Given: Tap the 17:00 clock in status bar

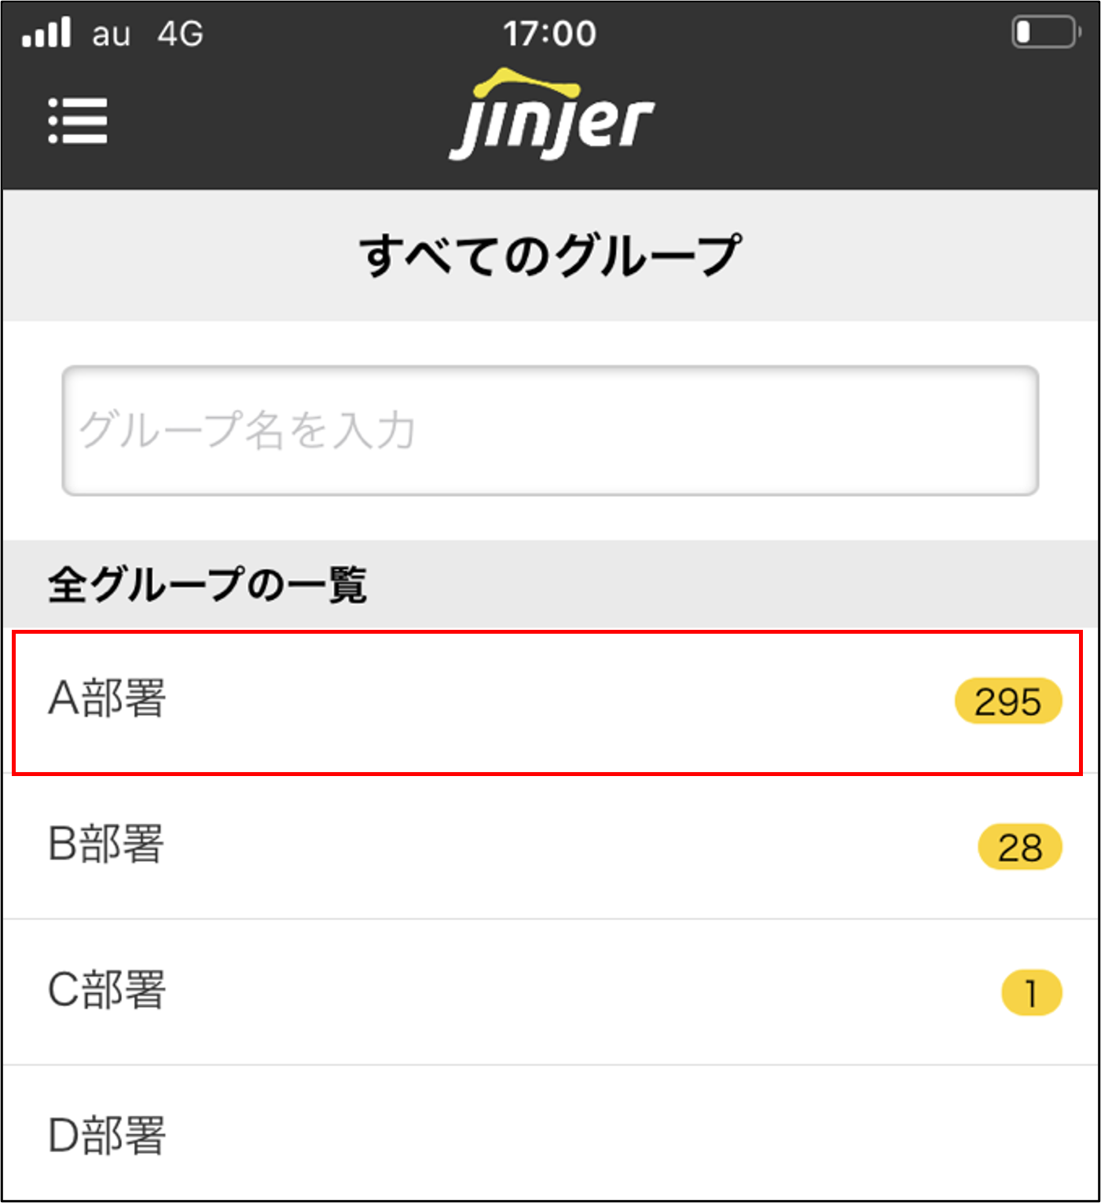Looking at the screenshot, I should click(x=550, y=34).
